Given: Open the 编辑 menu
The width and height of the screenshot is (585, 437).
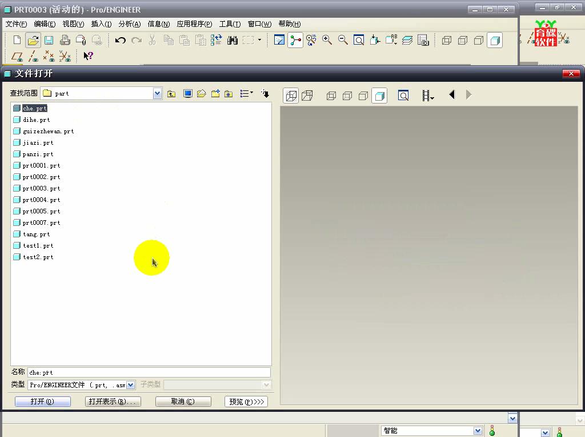Looking at the screenshot, I should click(45, 24).
